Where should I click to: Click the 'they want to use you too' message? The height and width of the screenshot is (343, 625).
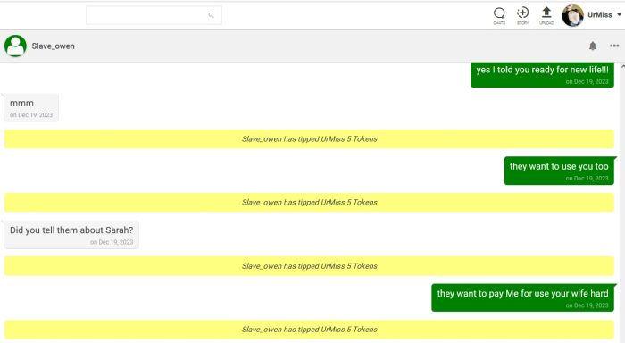tap(559, 171)
